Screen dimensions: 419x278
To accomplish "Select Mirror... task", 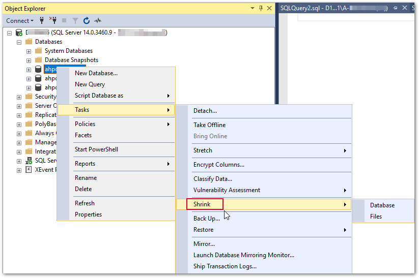I will 264,244.
